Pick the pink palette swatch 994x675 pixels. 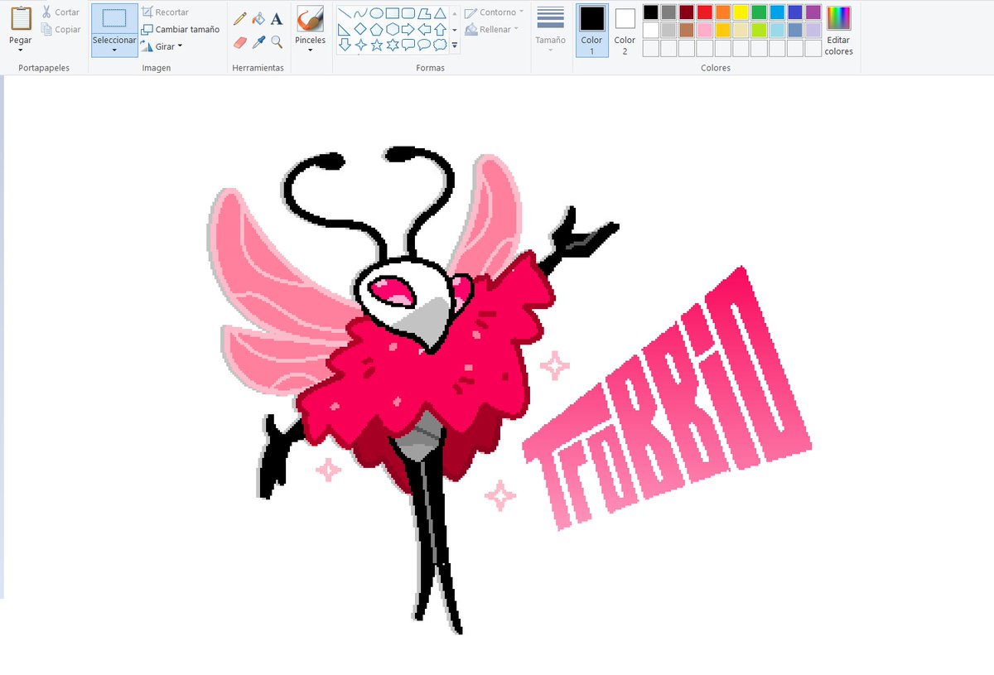click(x=705, y=31)
